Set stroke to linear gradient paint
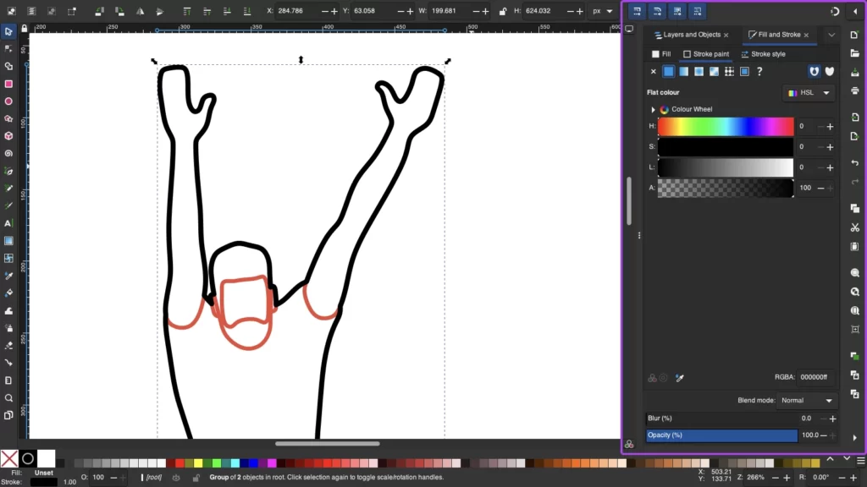This screenshot has height=487, width=867. point(683,72)
